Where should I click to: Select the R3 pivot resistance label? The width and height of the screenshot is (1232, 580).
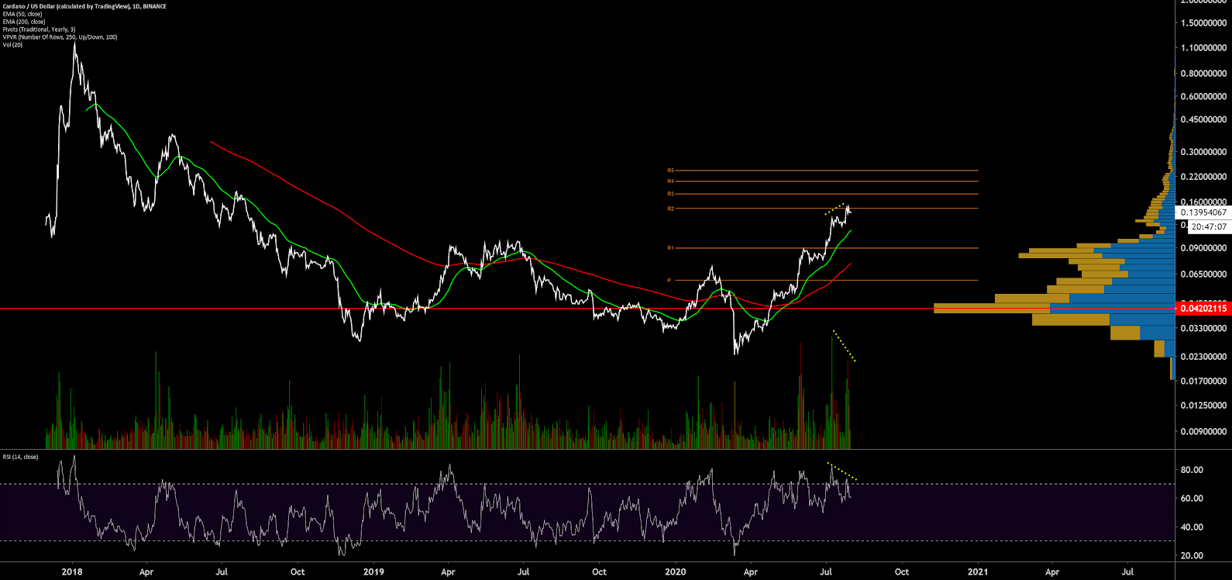click(x=670, y=194)
